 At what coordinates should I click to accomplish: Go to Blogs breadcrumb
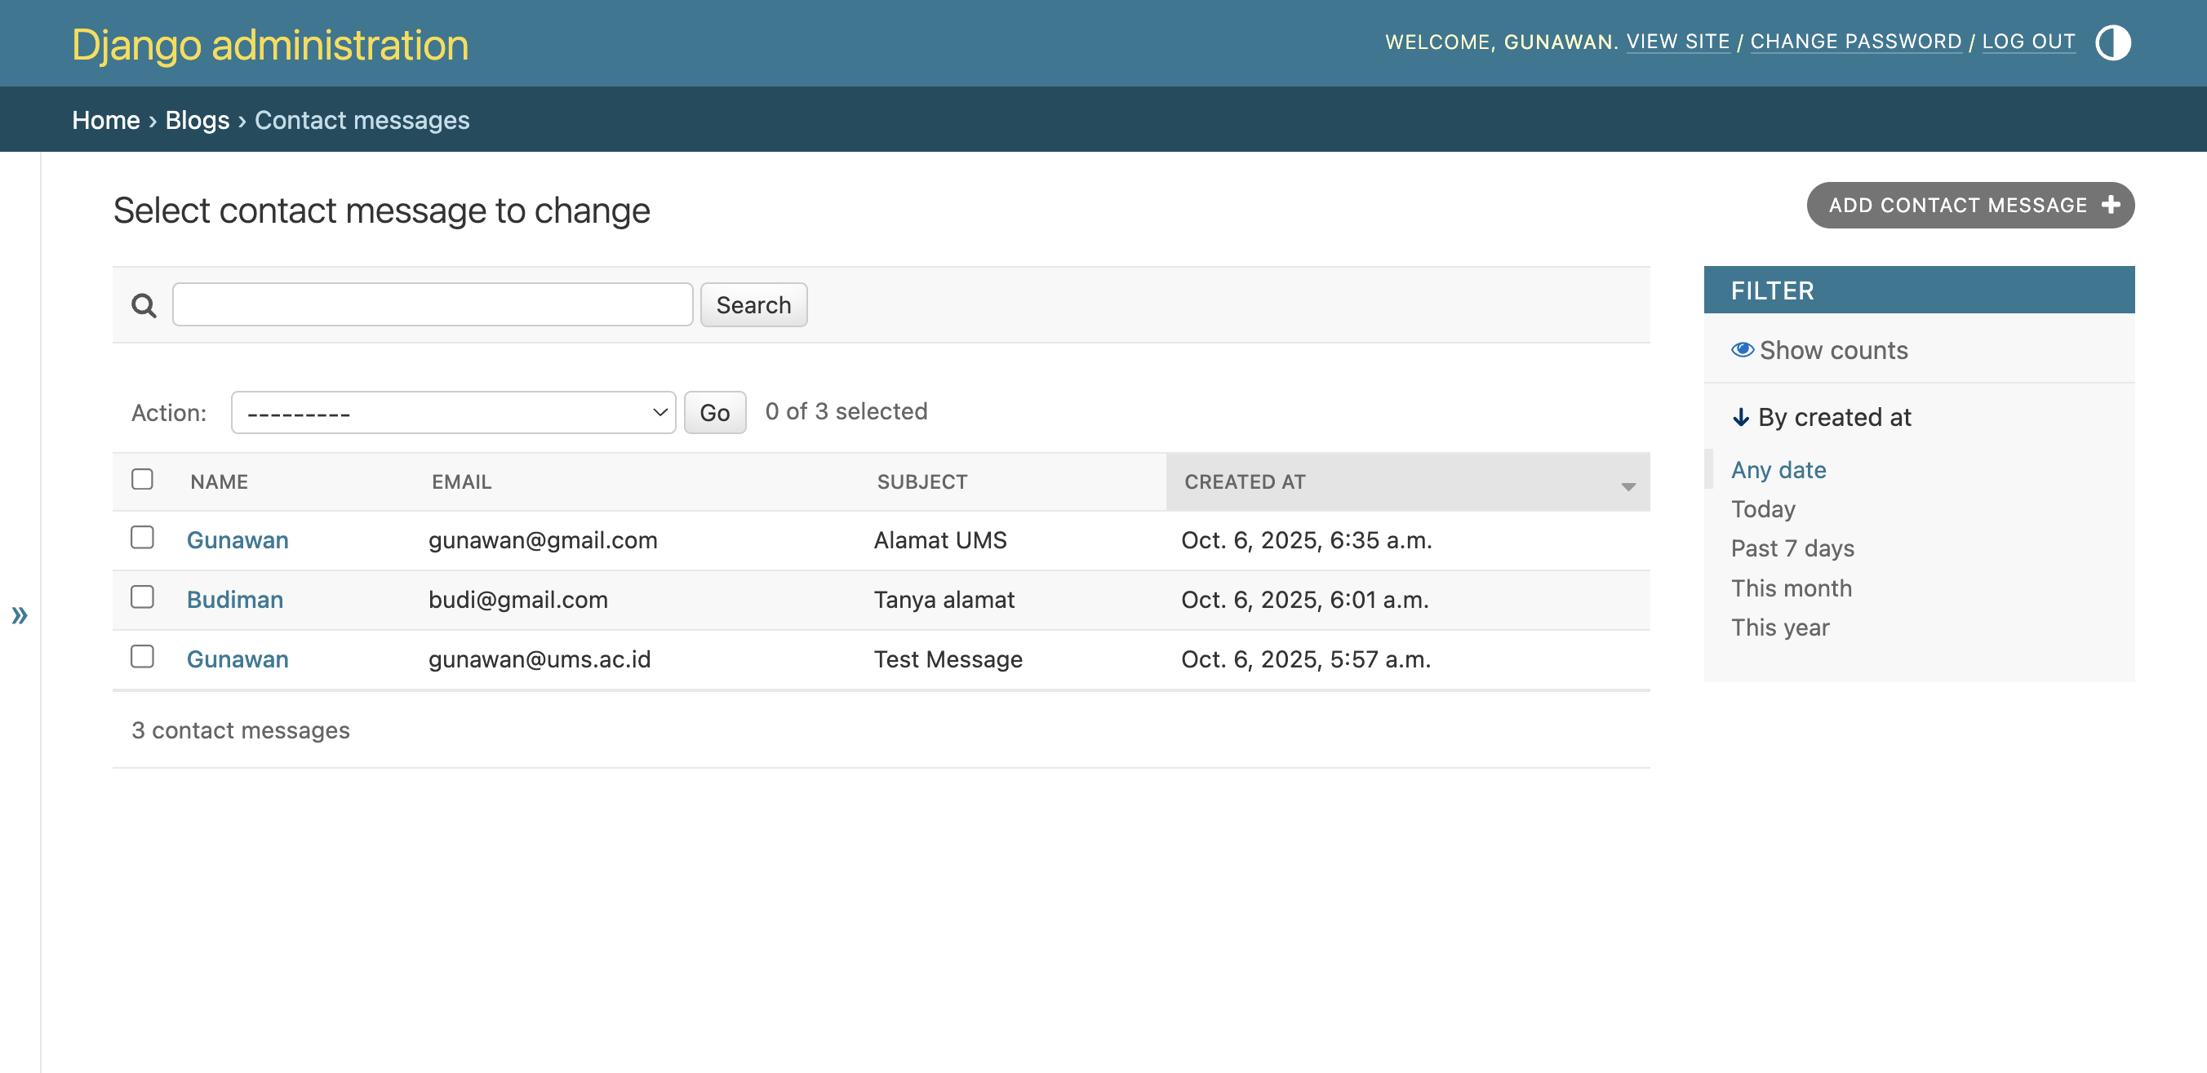tap(197, 120)
